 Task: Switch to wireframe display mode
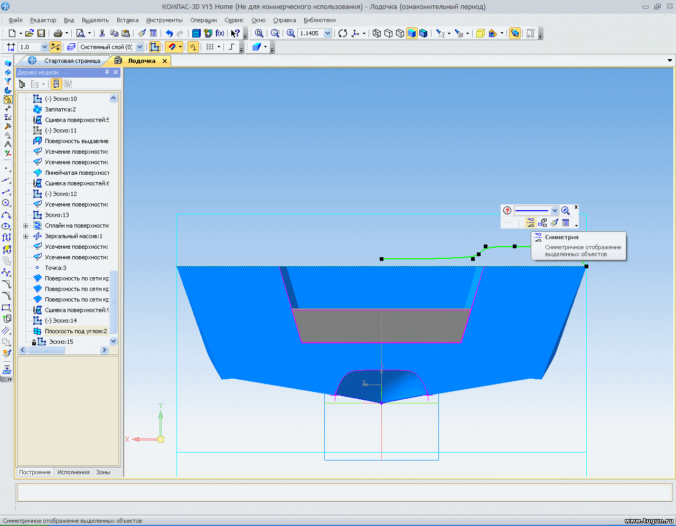[x=377, y=33]
